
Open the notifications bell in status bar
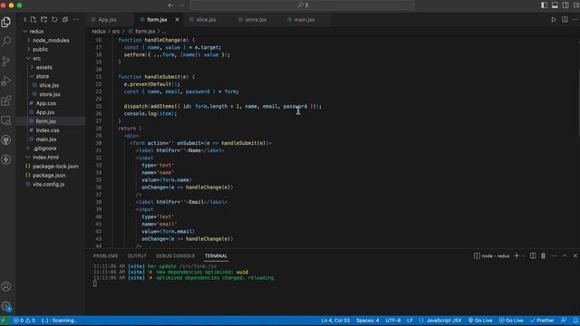point(575,321)
